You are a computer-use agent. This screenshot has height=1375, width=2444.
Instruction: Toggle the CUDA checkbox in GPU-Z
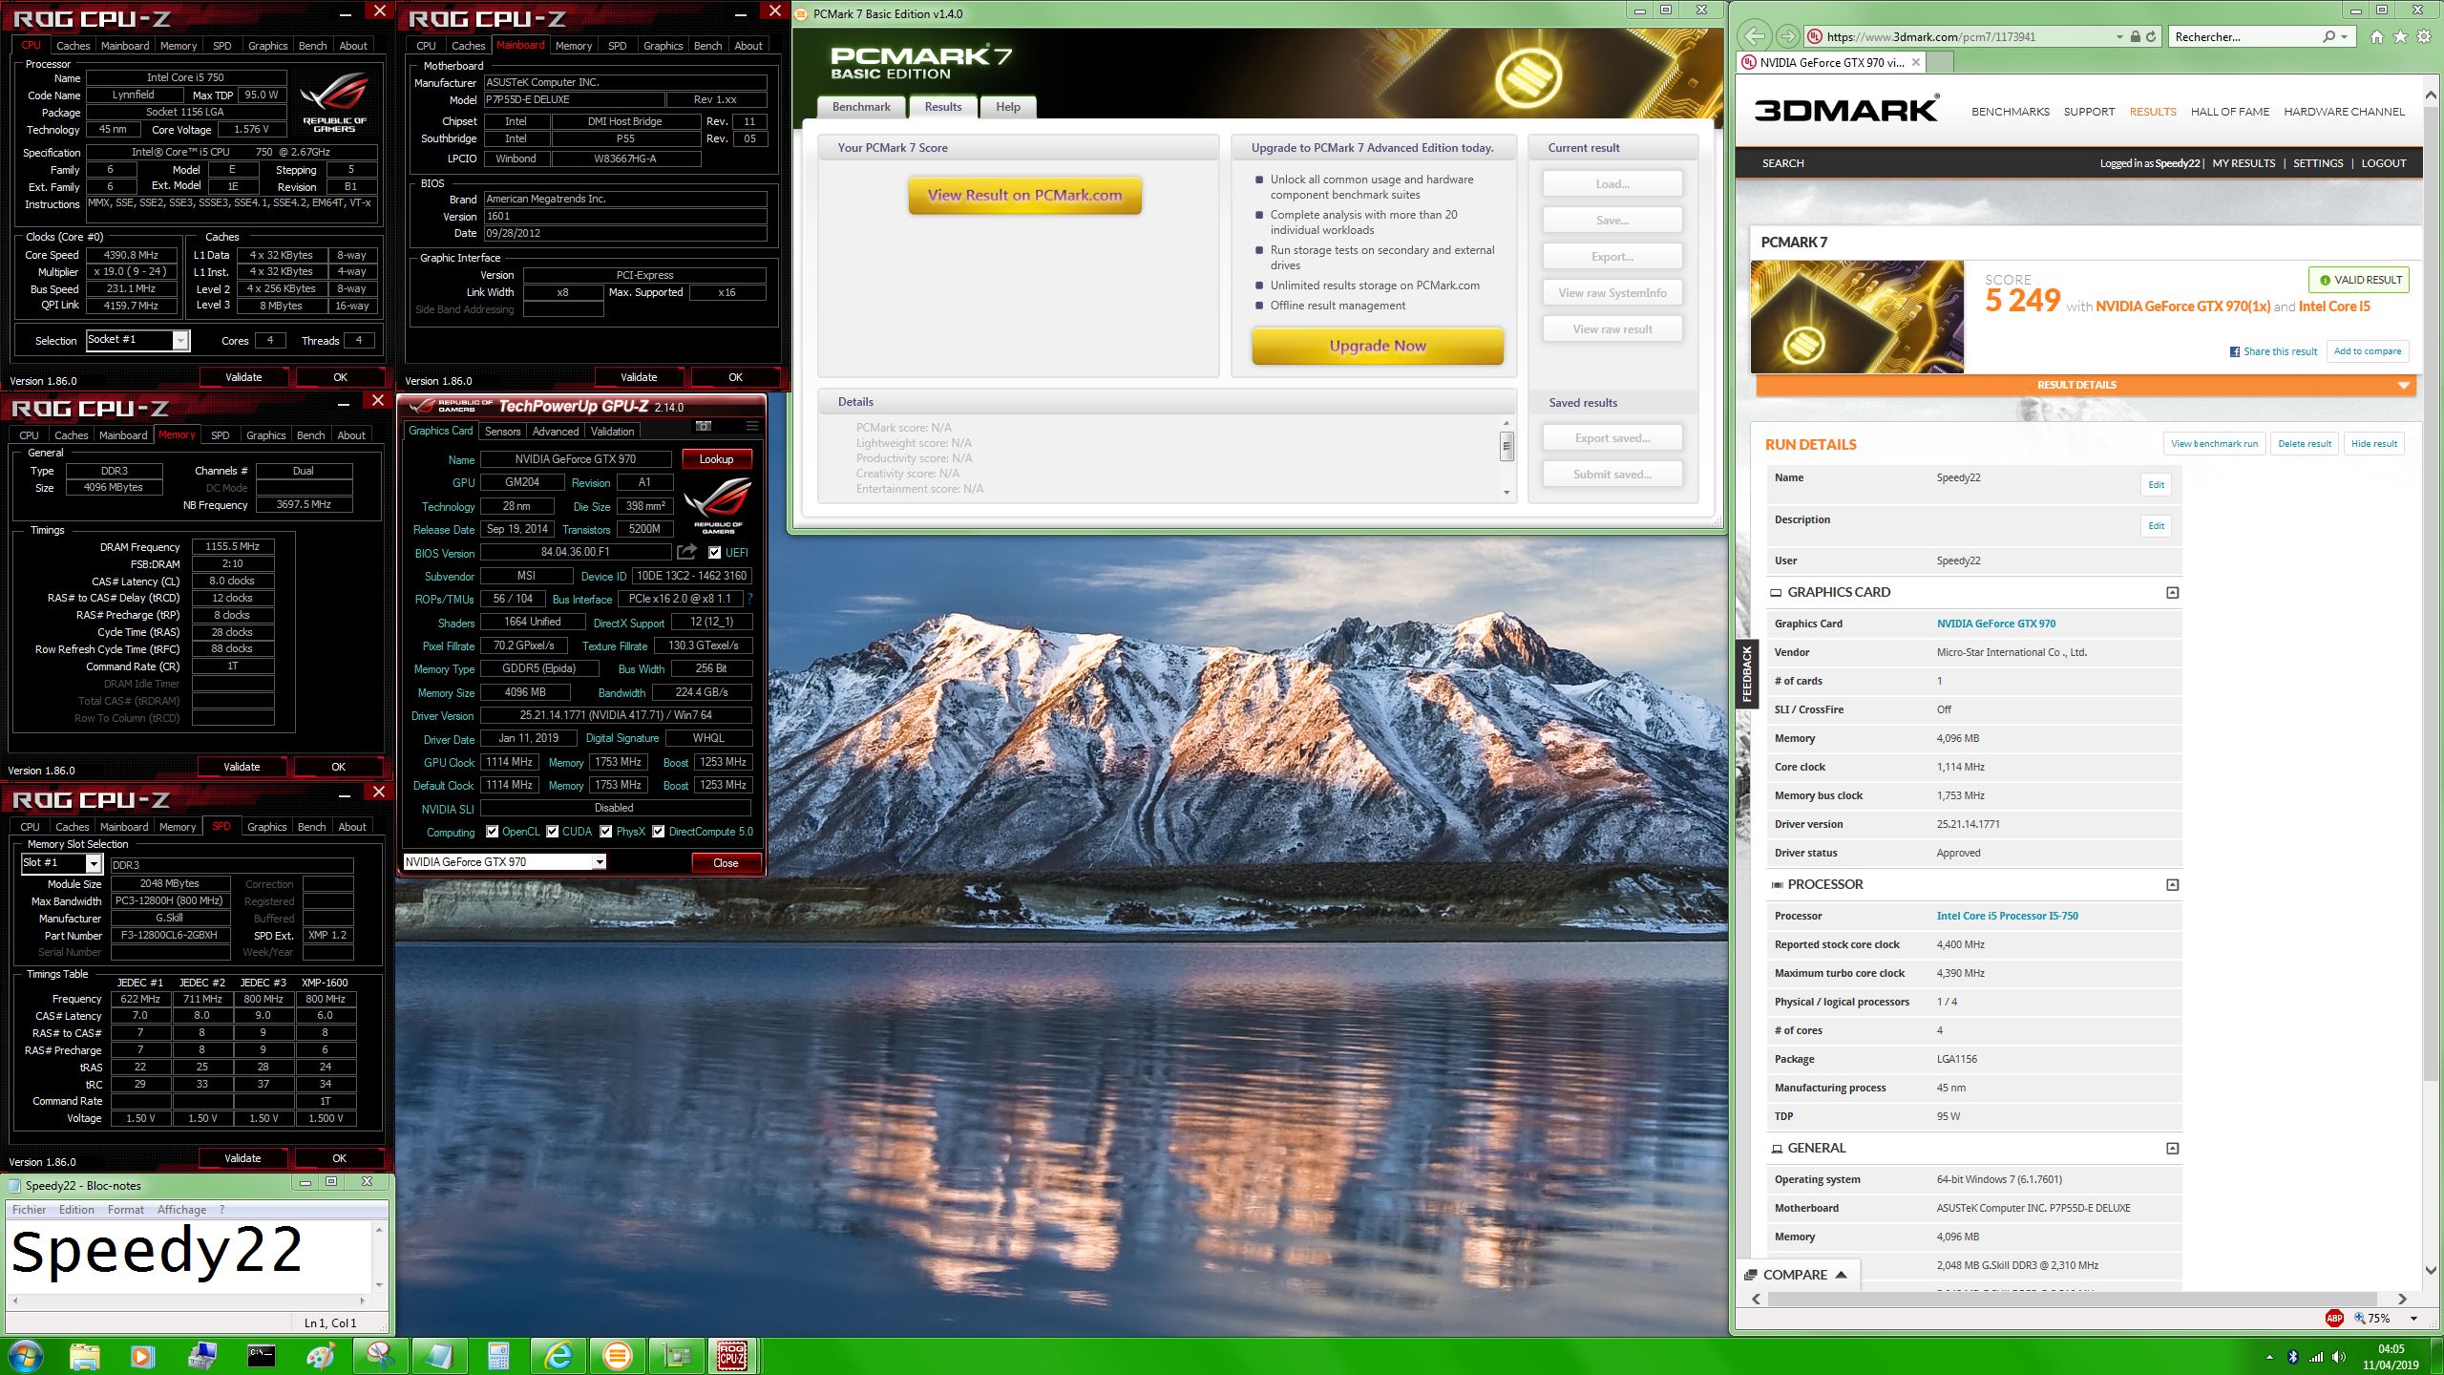click(552, 832)
